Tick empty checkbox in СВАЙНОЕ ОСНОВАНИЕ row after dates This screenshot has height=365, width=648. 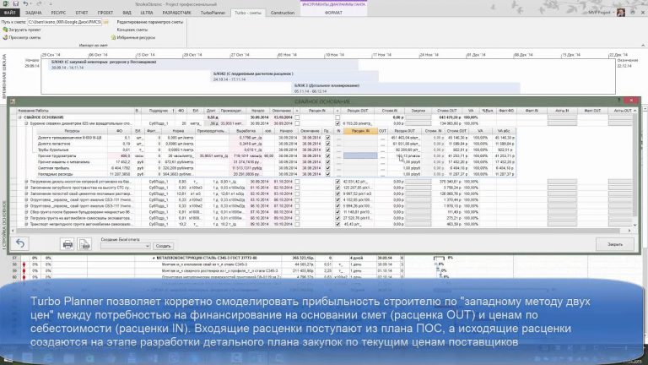click(x=297, y=117)
